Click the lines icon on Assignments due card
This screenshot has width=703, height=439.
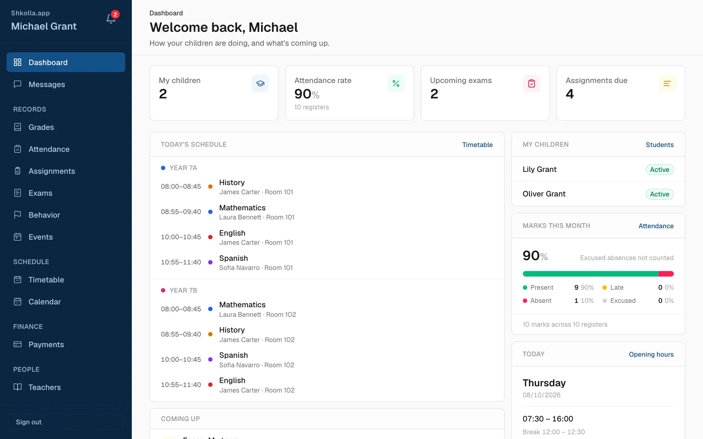(667, 83)
